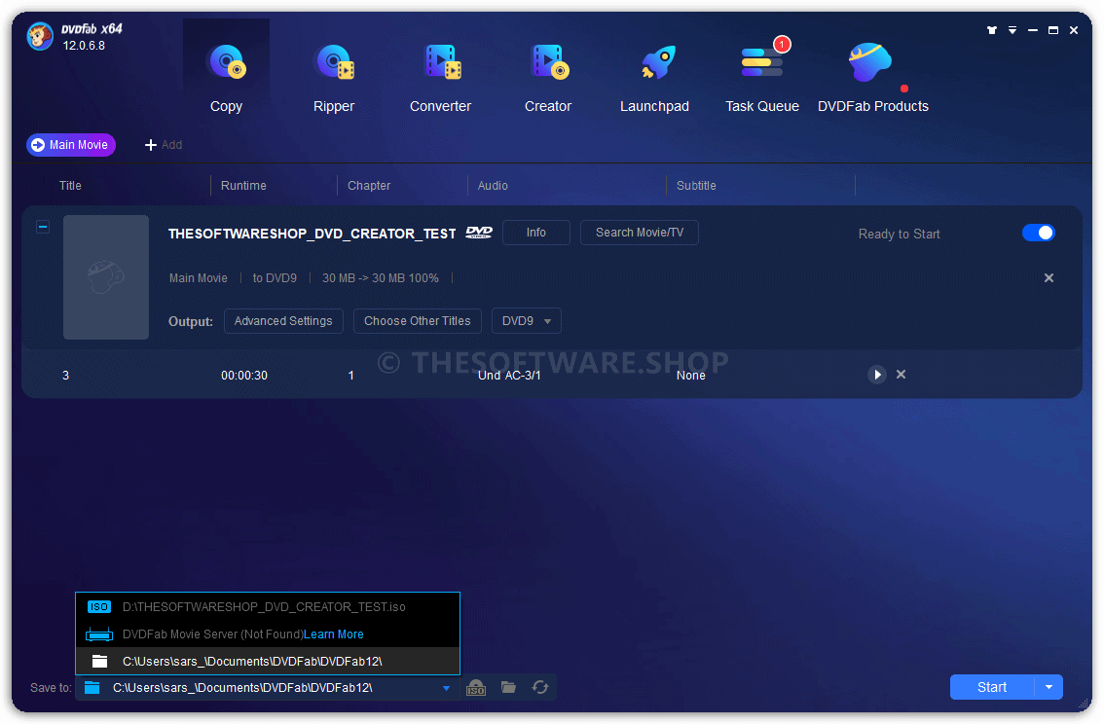The image size is (1104, 724).
Task: Click the ISO icon in dropdown list
Action: point(98,606)
